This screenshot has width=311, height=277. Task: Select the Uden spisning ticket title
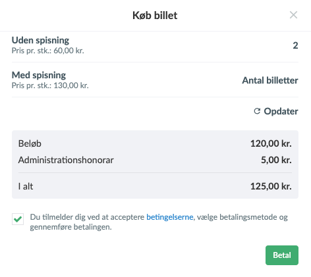(40, 40)
